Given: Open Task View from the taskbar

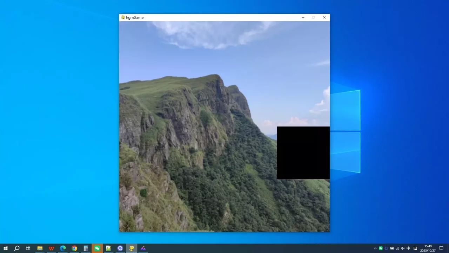Looking at the screenshot, I should point(28,248).
